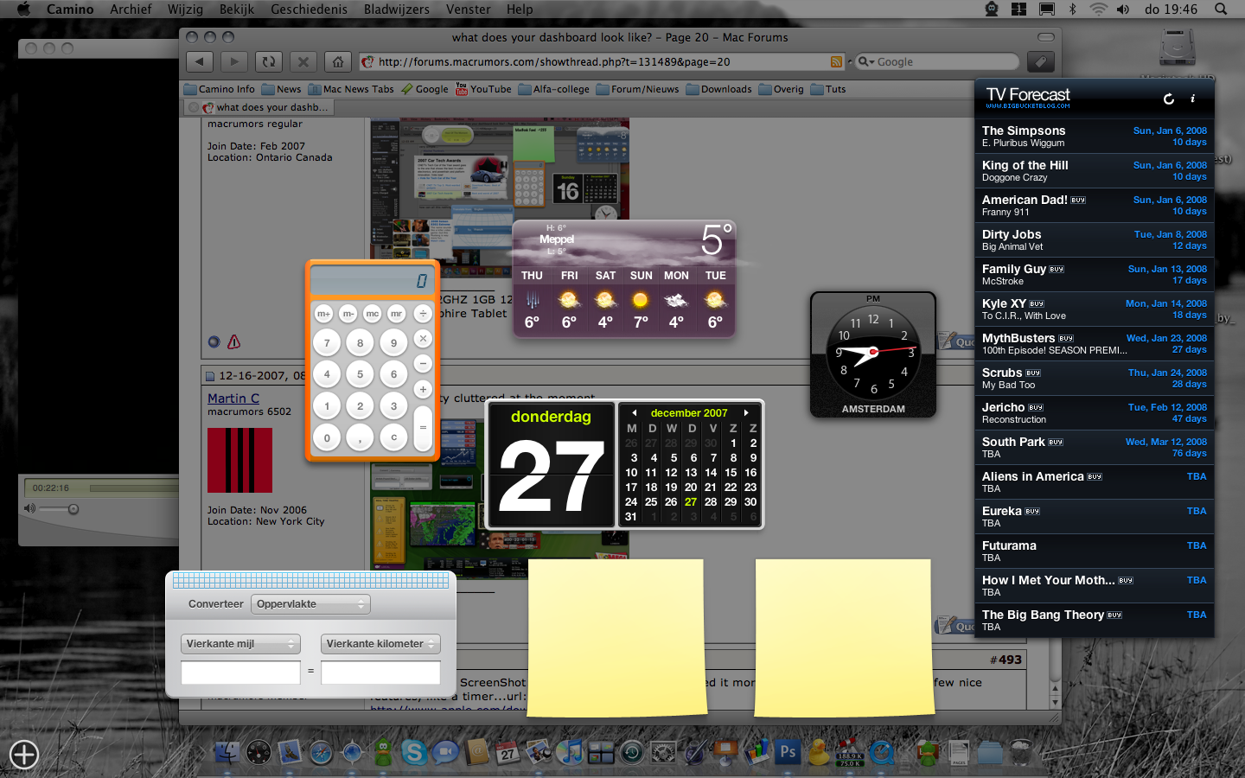Click the calculator m+ key
The height and width of the screenshot is (778, 1245).
pos(323,313)
